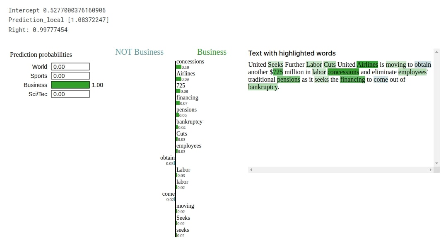The width and height of the screenshot is (446, 245).
Task: Click highlighted word 'concessions' in the text
Action: tap(343, 72)
